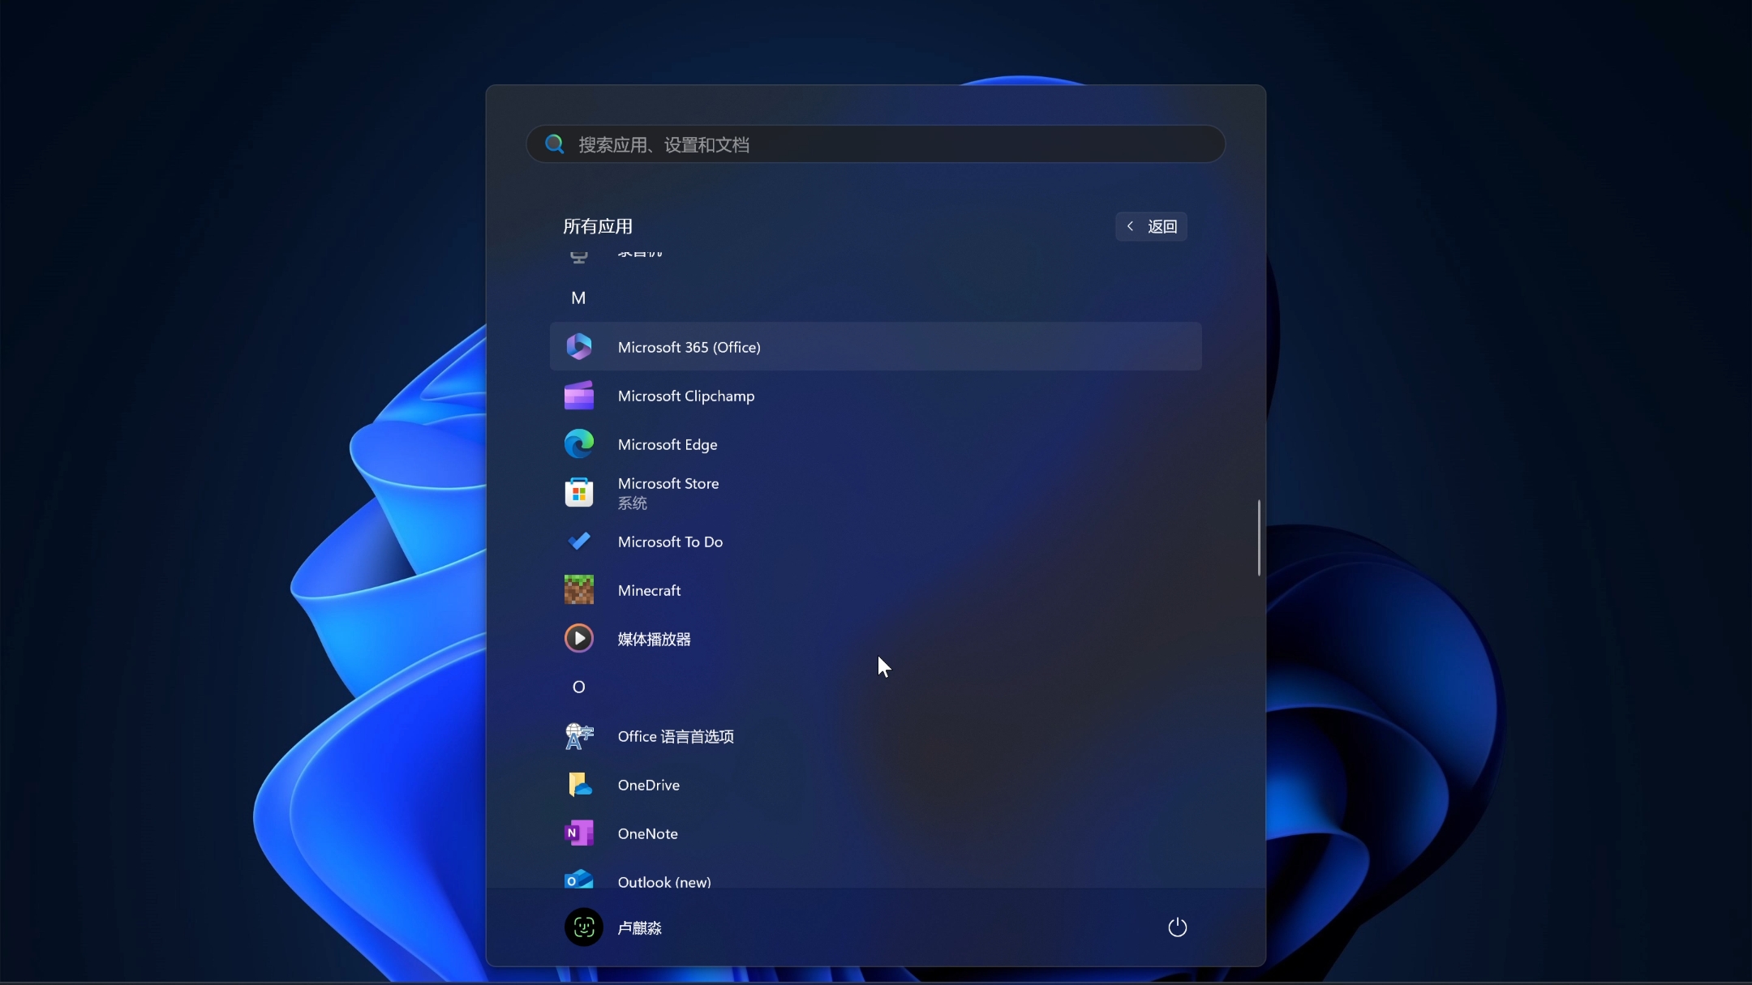Select the Microsoft 365 (Office) label

pyautogui.click(x=689, y=347)
